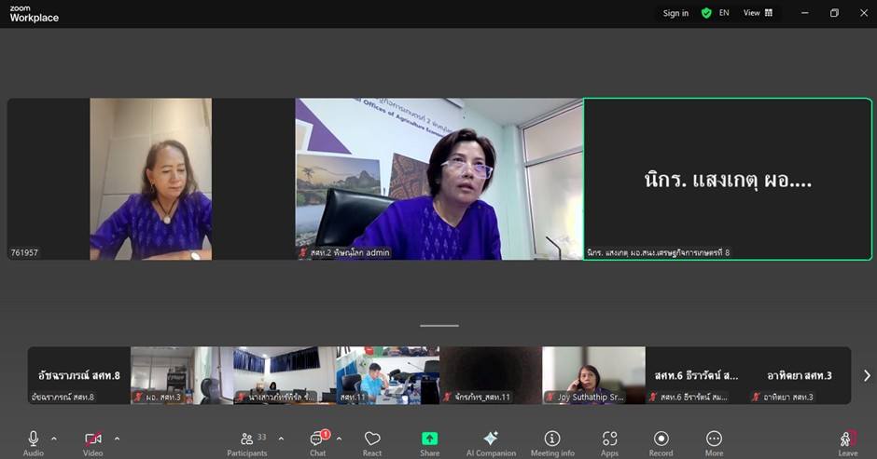This screenshot has width=877, height=459.
Task: Show Meeting info
Action: click(552, 440)
